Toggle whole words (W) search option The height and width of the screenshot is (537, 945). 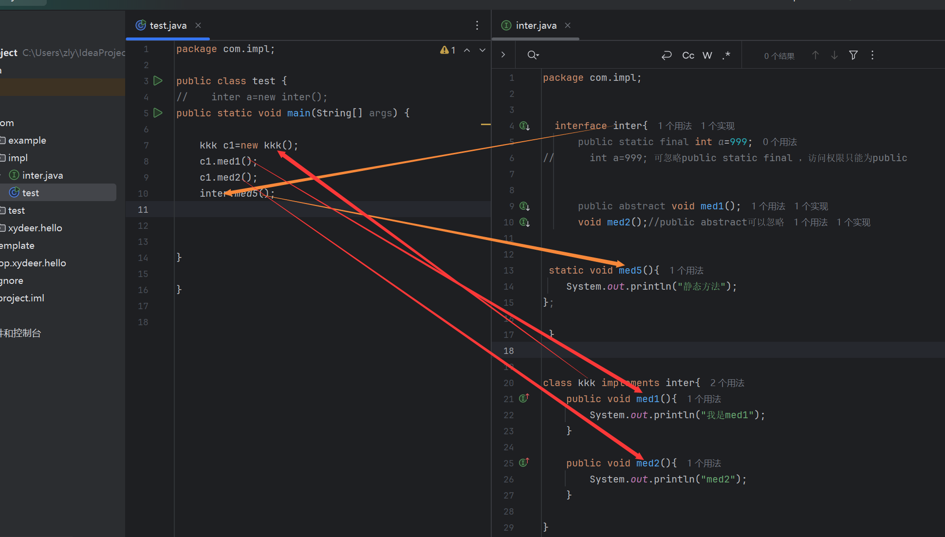[707, 56]
